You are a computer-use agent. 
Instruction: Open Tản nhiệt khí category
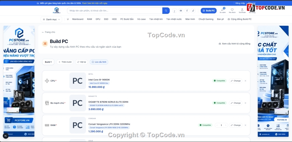tap(156, 19)
